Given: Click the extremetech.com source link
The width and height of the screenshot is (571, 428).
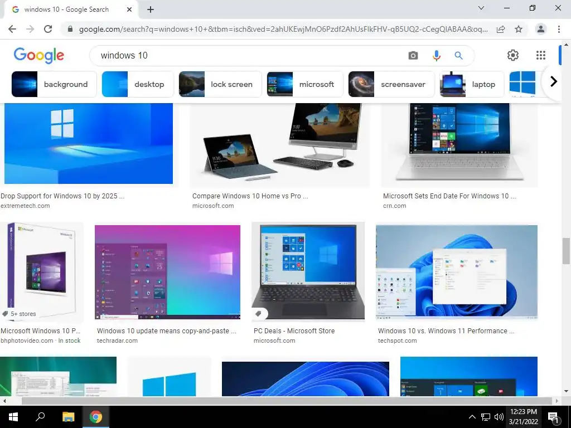Looking at the screenshot, I should [25, 206].
